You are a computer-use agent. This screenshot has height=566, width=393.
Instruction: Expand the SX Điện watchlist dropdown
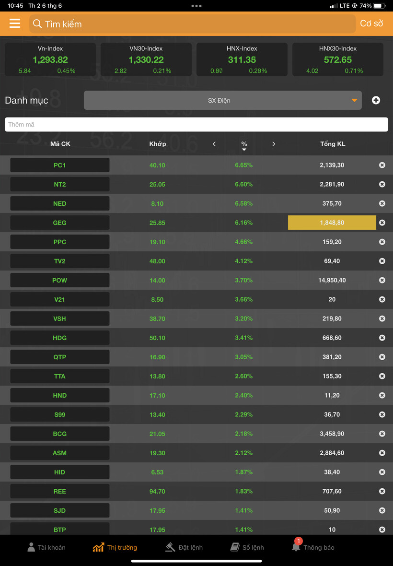[x=222, y=100]
